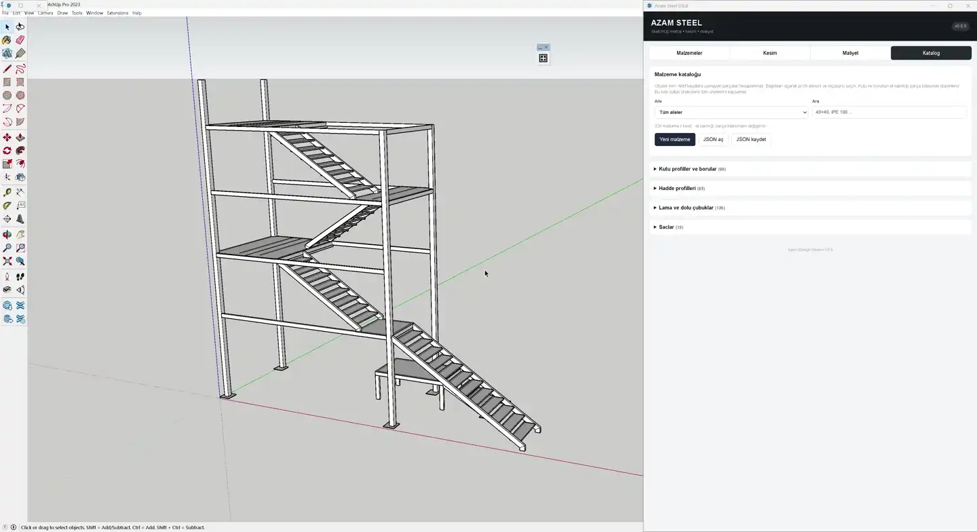This screenshot has width=977, height=532.
Task: Select the Circle tool
Action: [7, 96]
